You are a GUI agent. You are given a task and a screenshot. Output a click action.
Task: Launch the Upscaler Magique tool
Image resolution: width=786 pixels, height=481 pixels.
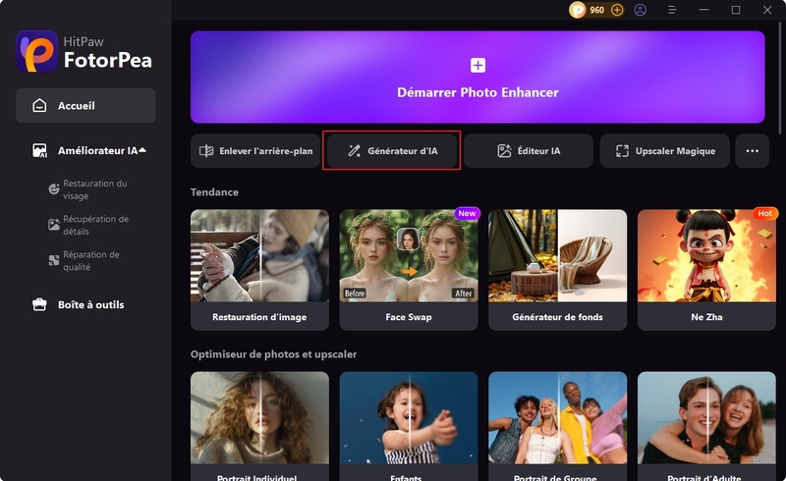tap(665, 151)
